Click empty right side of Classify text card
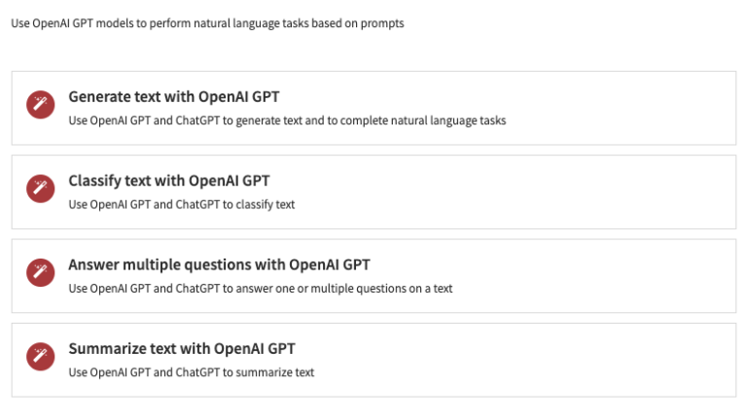Image resolution: width=747 pixels, height=418 pixels. (632, 192)
